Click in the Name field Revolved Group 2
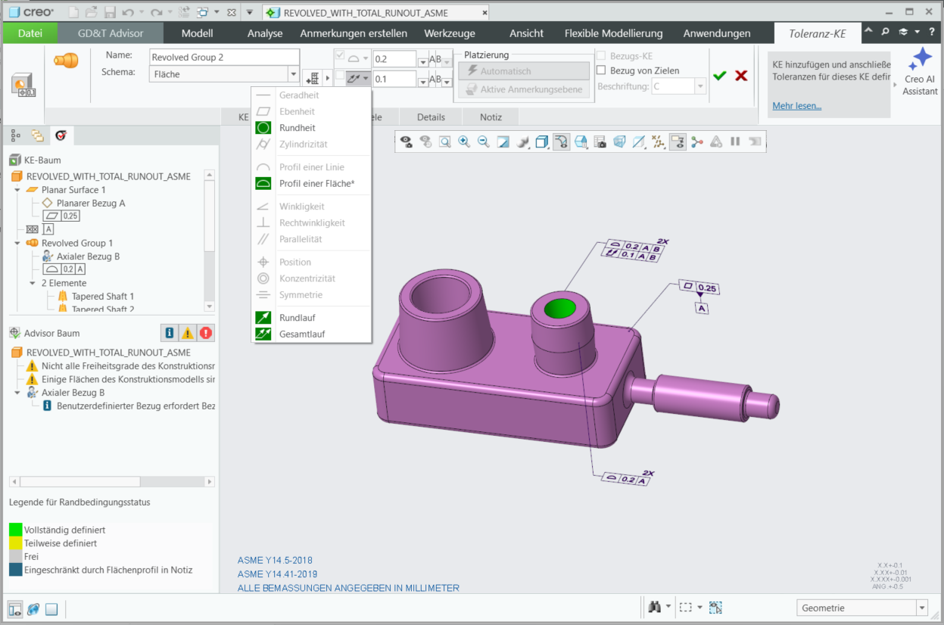944x625 pixels. (x=224, y=57)
